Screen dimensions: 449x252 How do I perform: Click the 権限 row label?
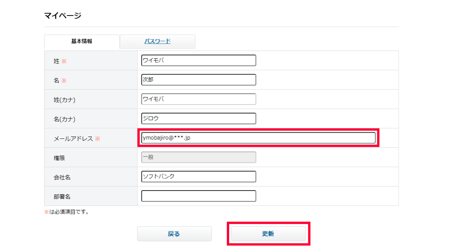click(59, 158)
